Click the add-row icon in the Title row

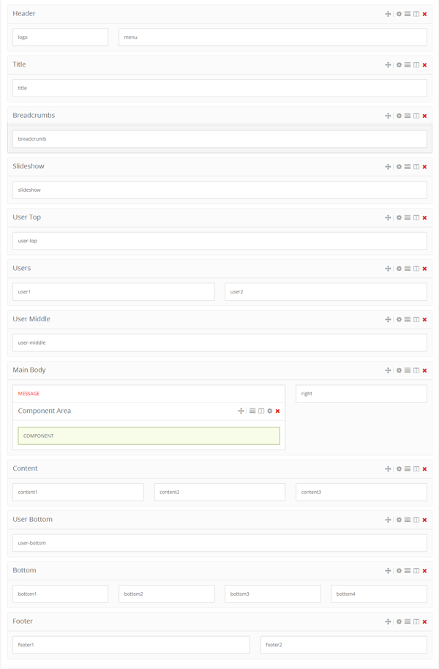click(408, 65)
